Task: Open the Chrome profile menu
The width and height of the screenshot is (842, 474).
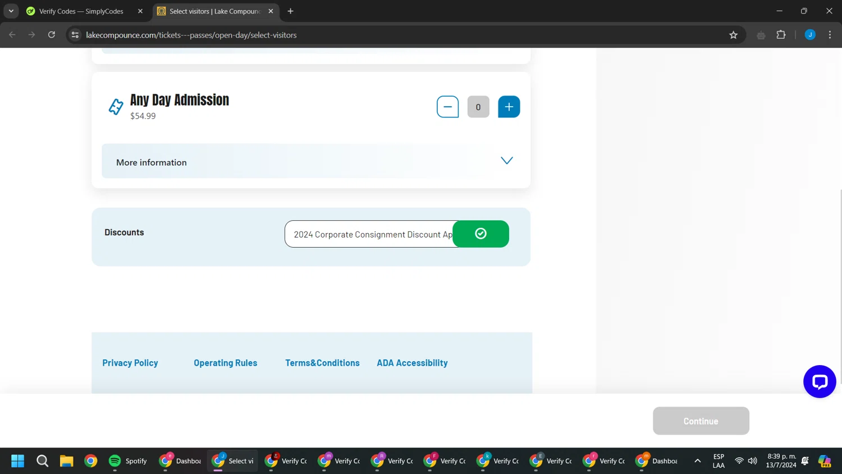Action: 810,35
